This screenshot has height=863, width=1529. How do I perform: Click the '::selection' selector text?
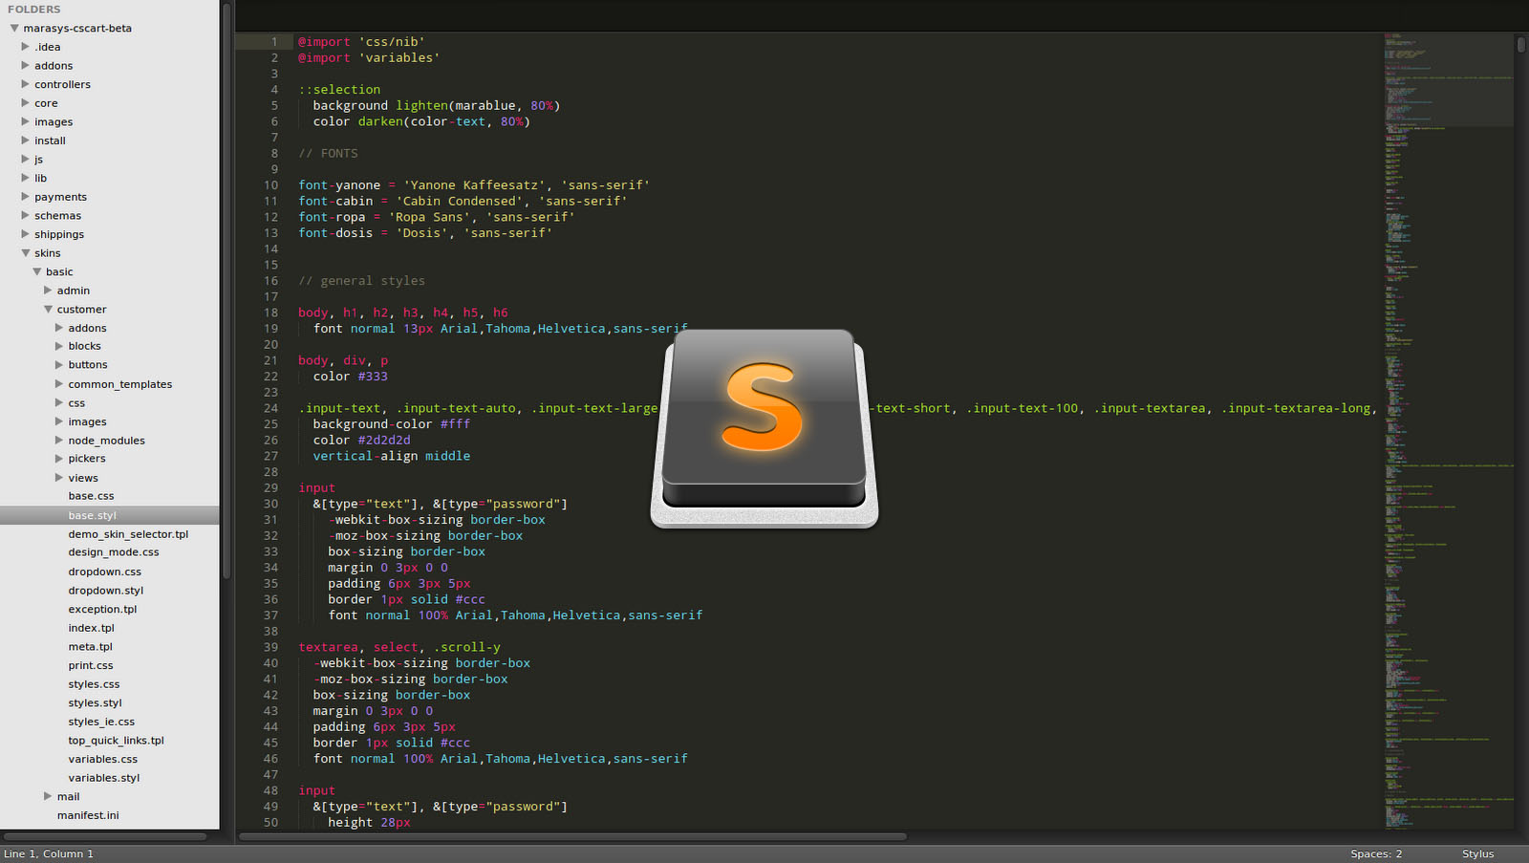coord(339,90)
